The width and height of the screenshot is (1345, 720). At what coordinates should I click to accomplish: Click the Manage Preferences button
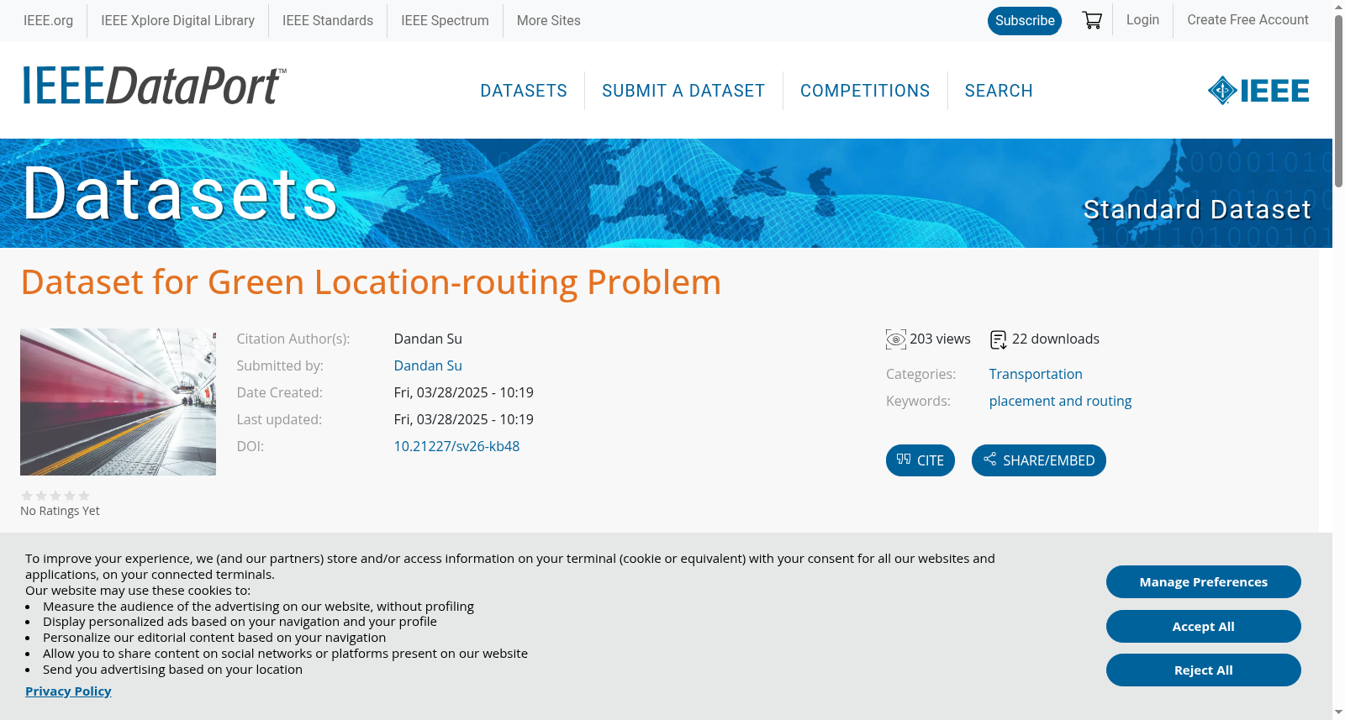(x=1204, y=582)
